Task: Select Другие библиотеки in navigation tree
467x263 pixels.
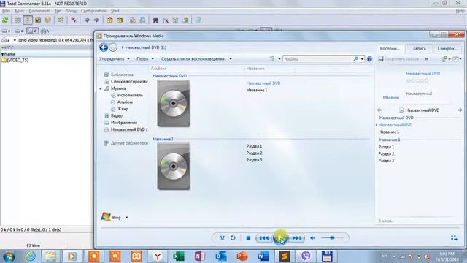Action: tap(129, 143)
